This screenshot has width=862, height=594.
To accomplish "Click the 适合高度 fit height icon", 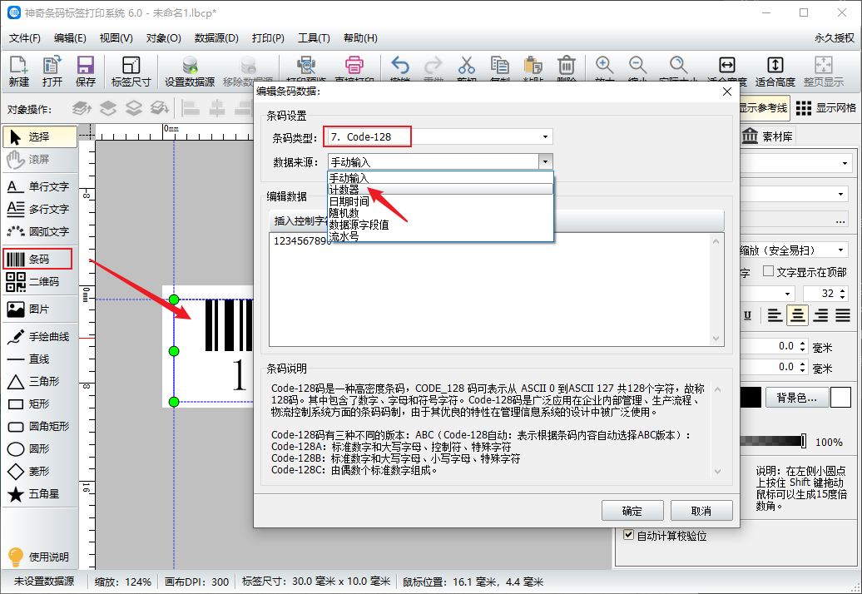I will tap(775, 71).
